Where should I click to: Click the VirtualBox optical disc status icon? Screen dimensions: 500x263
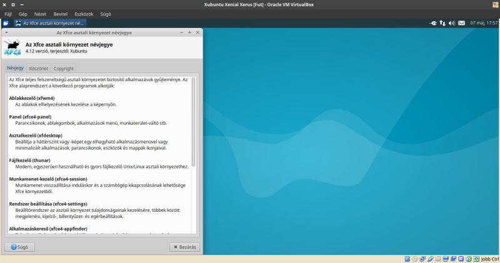(415, 259)
